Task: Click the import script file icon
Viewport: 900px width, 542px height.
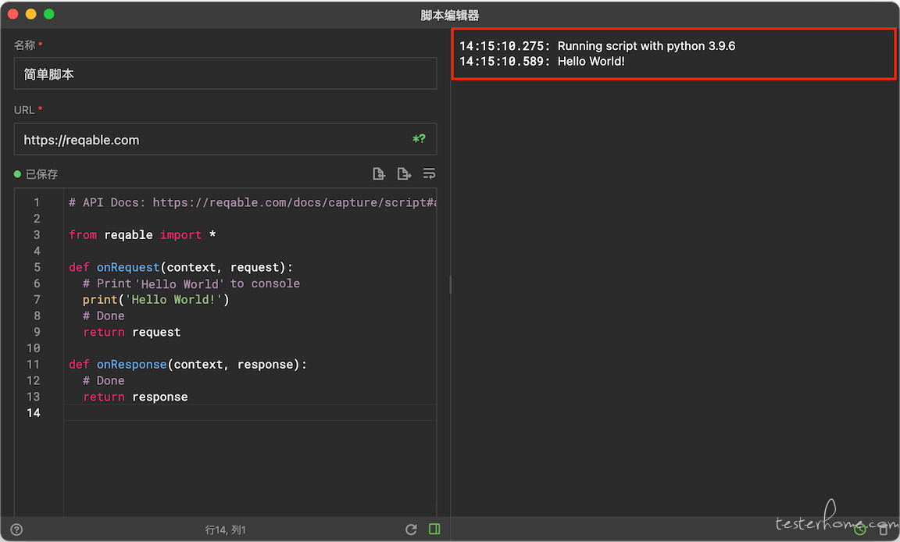Action: [x=379, y=174]
